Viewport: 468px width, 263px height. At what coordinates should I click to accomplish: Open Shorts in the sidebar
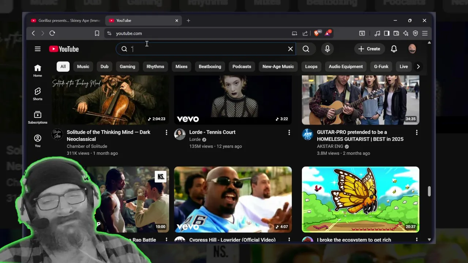pyautogui.click(x=38, y=94)
